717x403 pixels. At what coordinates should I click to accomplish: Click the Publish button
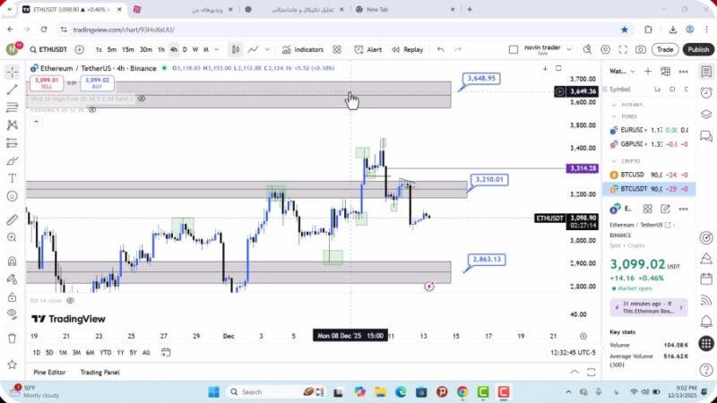click(x=698, y=49)
